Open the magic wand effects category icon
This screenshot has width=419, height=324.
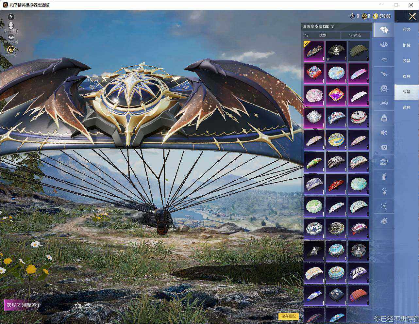384,206
